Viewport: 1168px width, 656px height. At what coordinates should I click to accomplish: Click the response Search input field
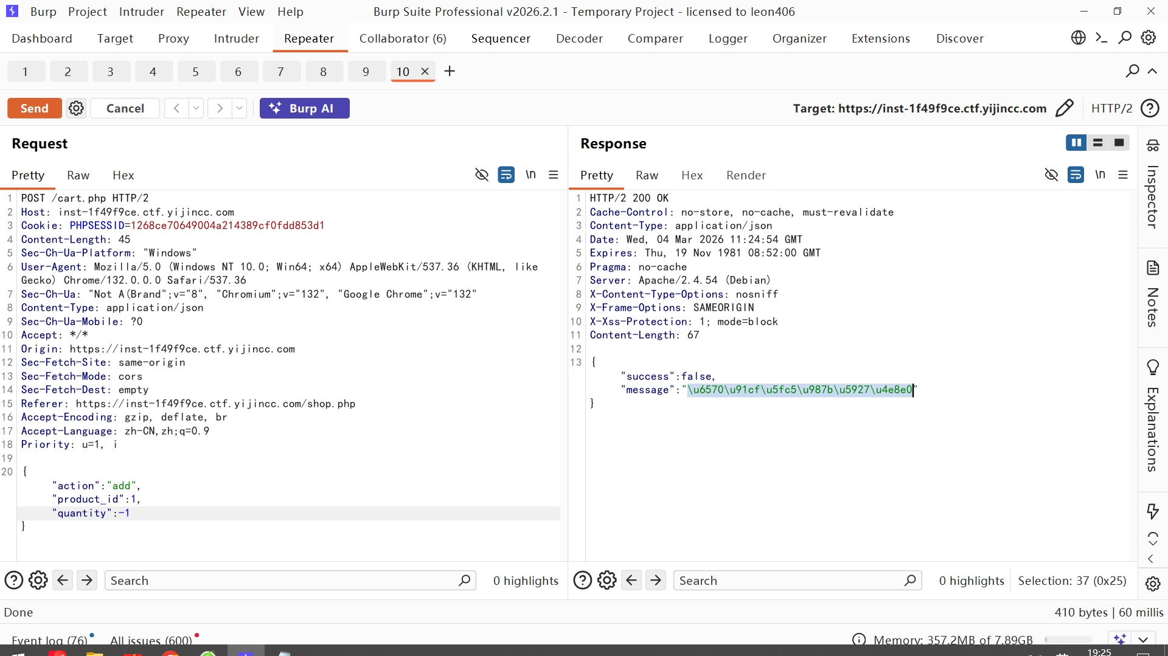coord(791,581)
